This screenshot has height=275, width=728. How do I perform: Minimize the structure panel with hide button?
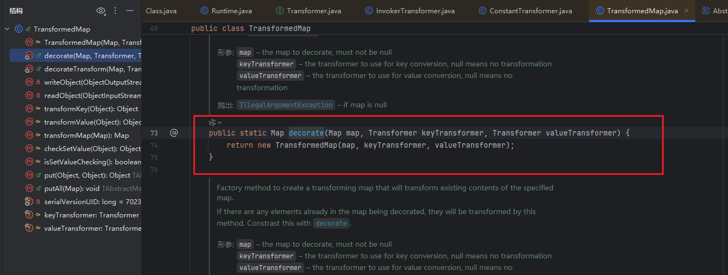point(130,11)
